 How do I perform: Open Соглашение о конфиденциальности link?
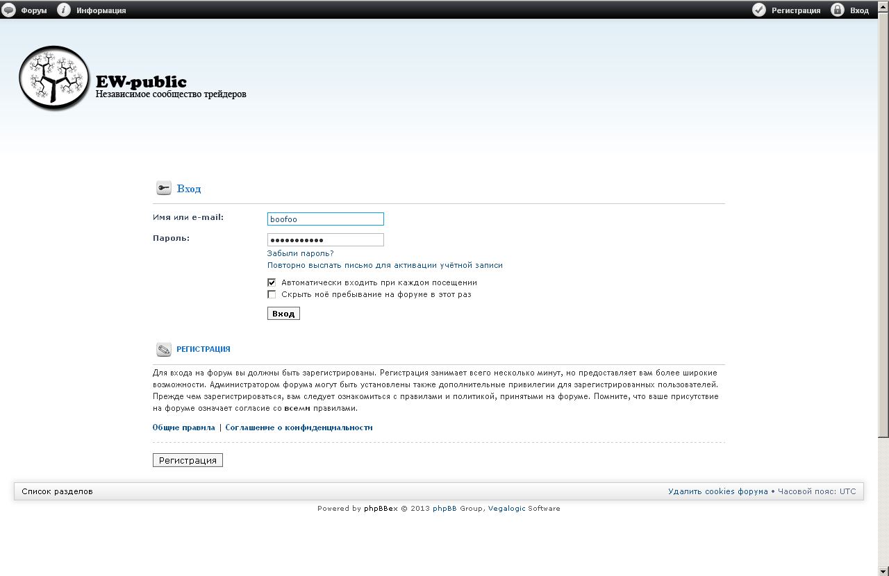299,427
